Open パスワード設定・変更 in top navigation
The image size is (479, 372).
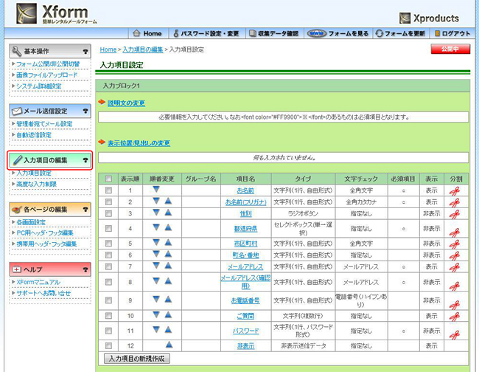point(206,33)
